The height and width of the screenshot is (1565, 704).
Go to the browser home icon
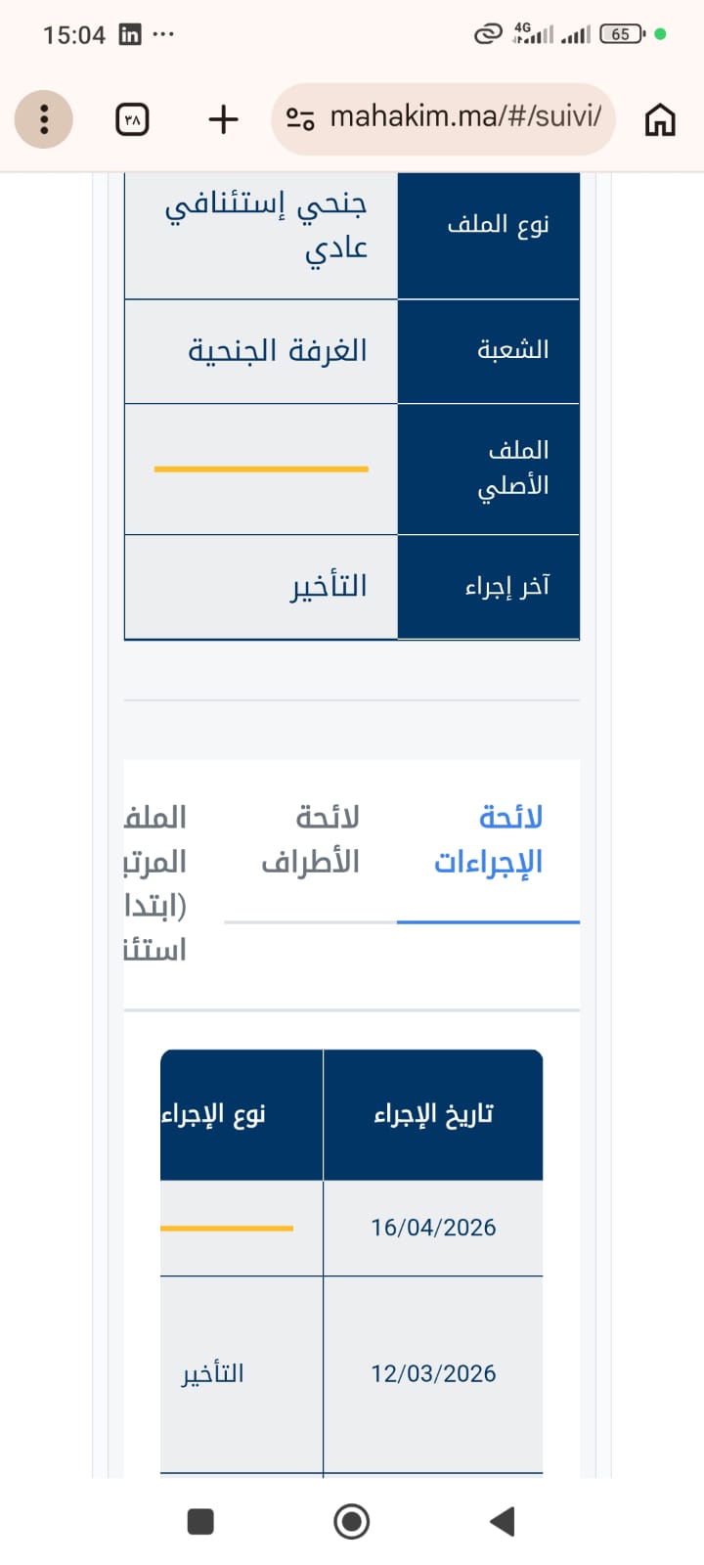click(x=660, y=119)
